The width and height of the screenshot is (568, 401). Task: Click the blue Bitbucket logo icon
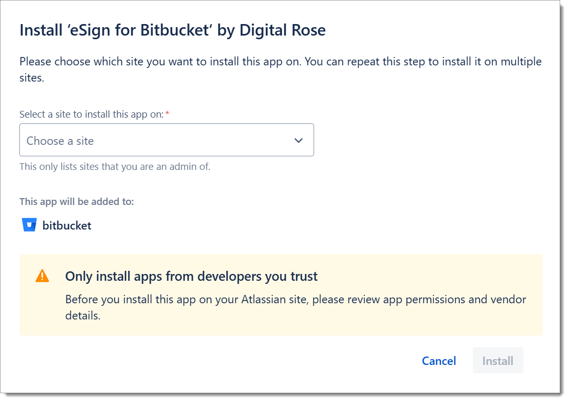29,225
